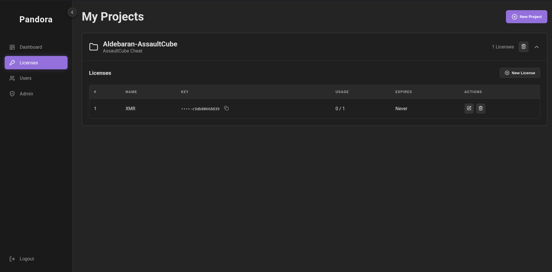This screenshot has height=272, width=552.
Task: Create a project with New Project button
Action: (x=526, y=17)
